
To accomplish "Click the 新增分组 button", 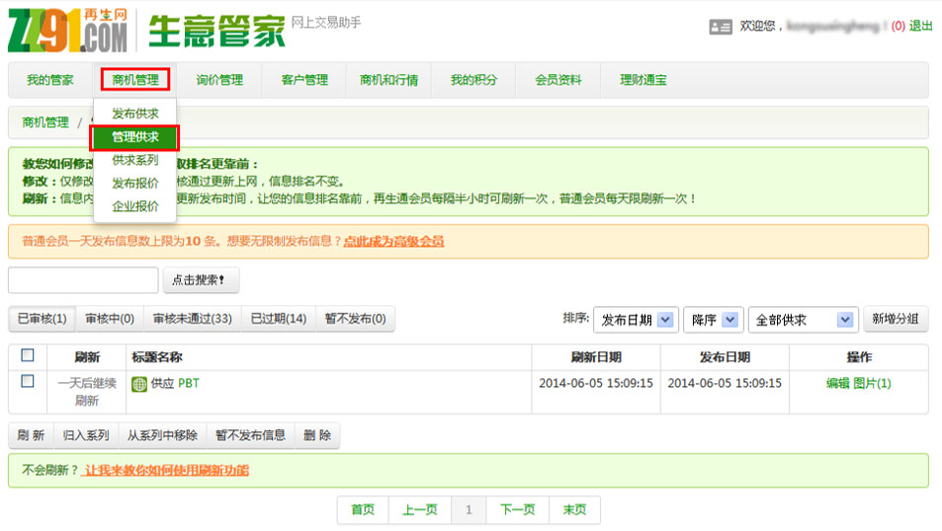I will pyautogui.click(x=896, y=319).
